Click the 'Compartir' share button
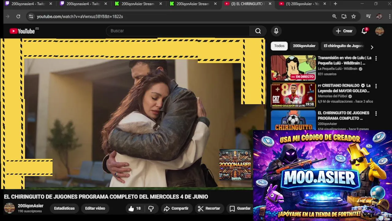The height and width of the screenshot is (221, 392). click(176, 209)
